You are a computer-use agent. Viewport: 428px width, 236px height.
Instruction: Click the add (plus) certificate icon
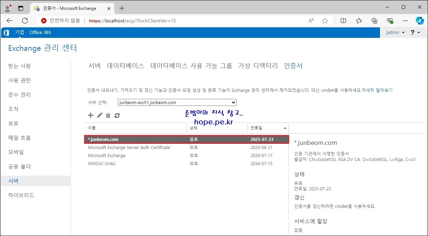[x=90, y=115]
